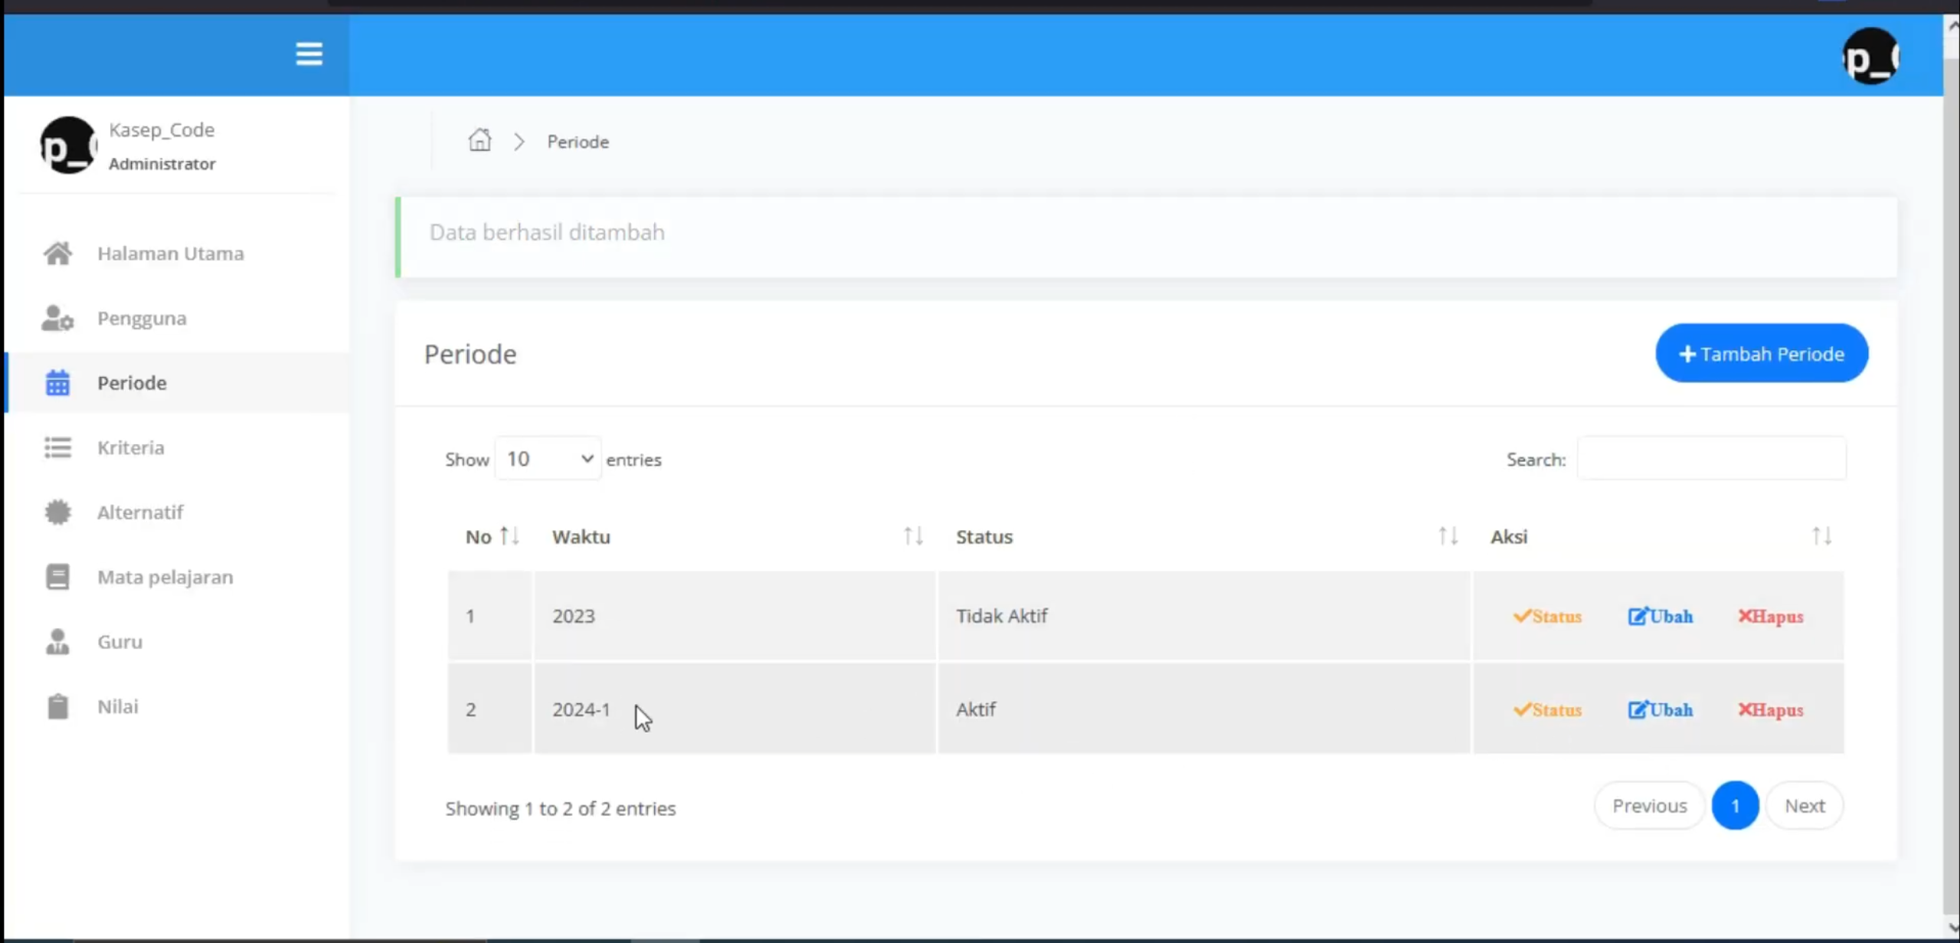
Task: Toggle Status for the 2024-1 row
Action: tap(1547, 710)
